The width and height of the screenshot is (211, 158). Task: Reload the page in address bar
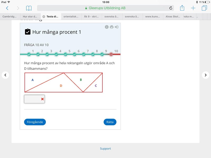(x=171, y=8)
